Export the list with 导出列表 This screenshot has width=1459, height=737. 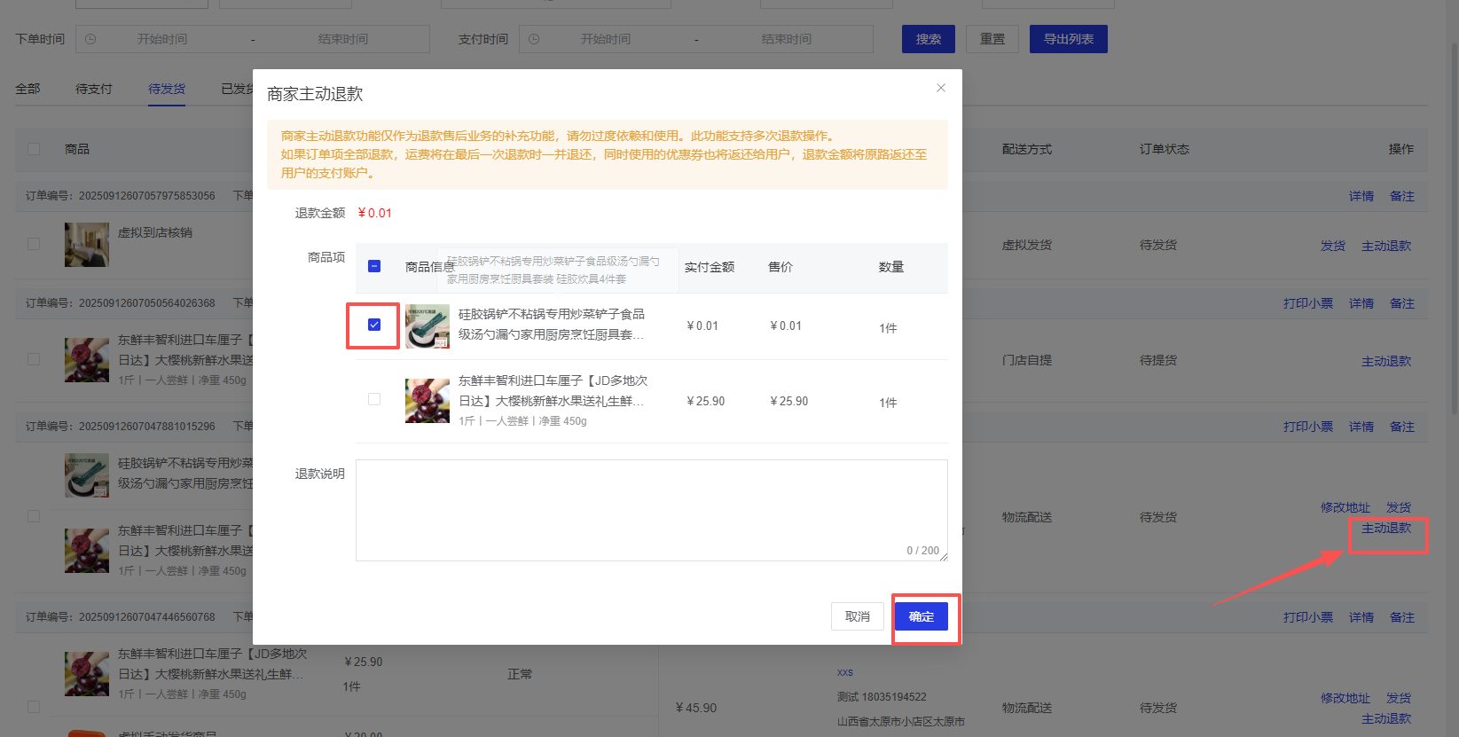click(x=1068, y=39)
